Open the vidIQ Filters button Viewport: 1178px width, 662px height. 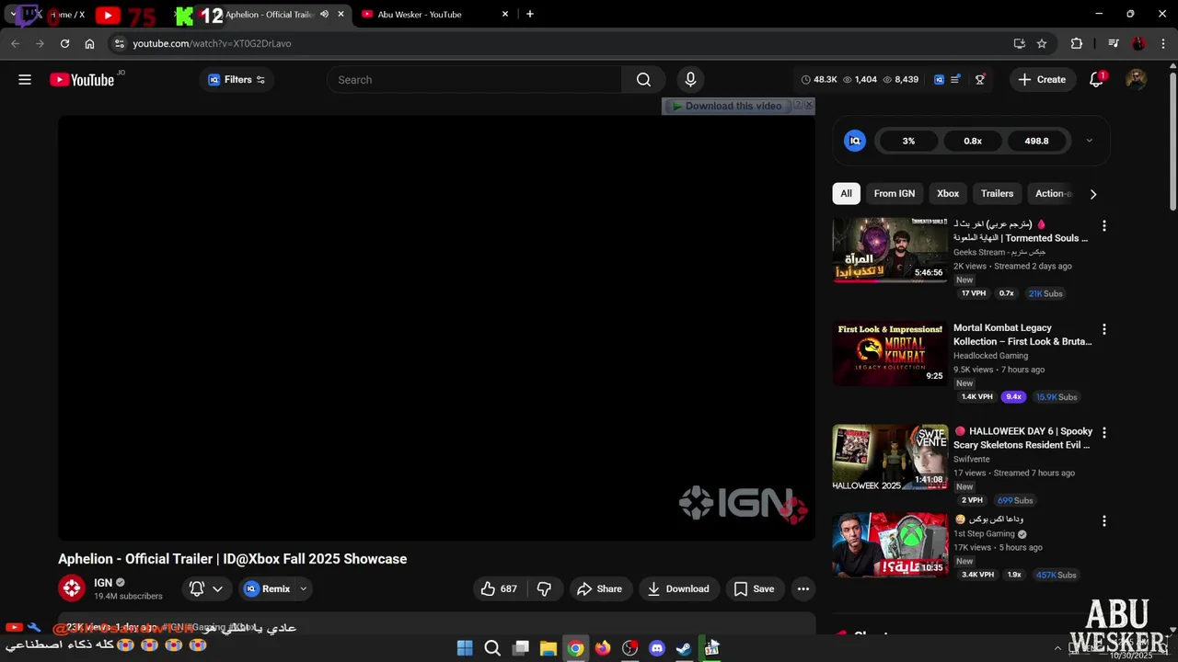tap(237, 80)
